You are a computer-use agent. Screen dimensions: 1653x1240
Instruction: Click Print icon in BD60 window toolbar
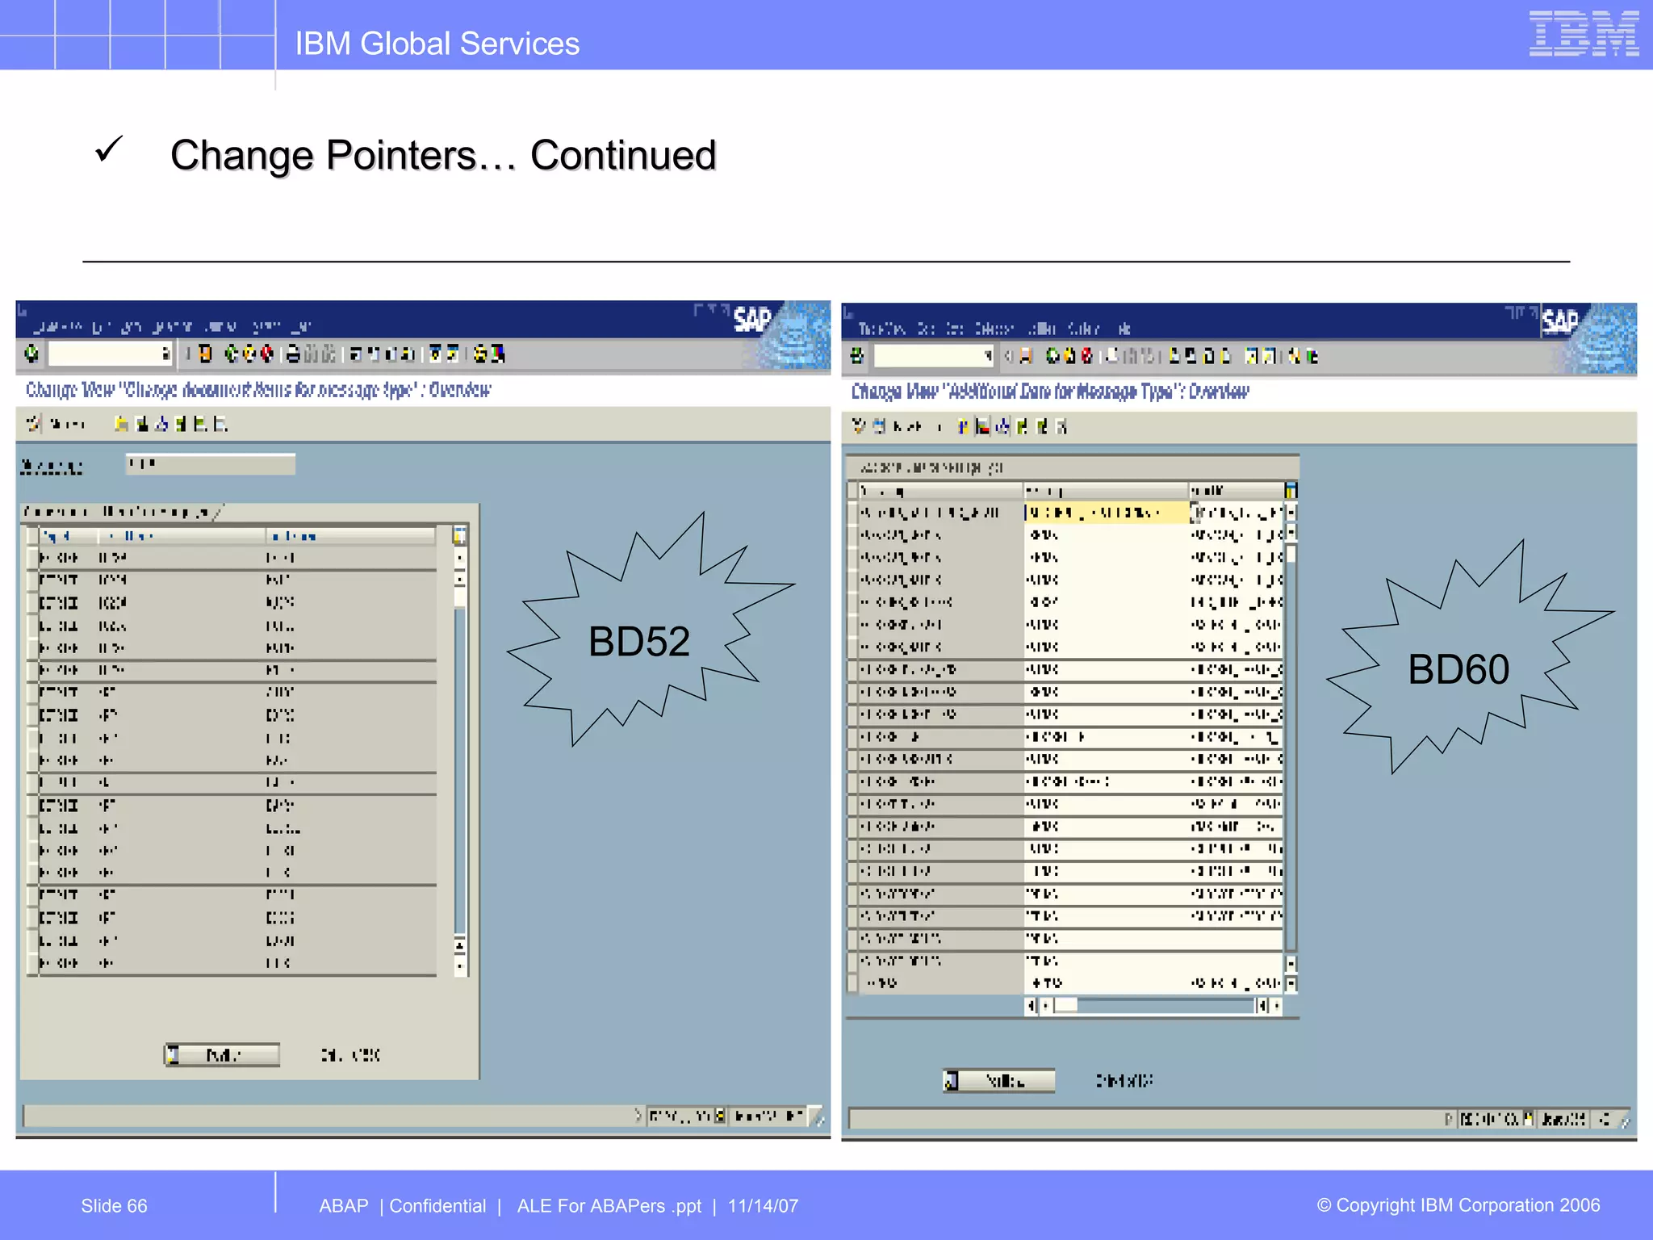[1112, 356]
